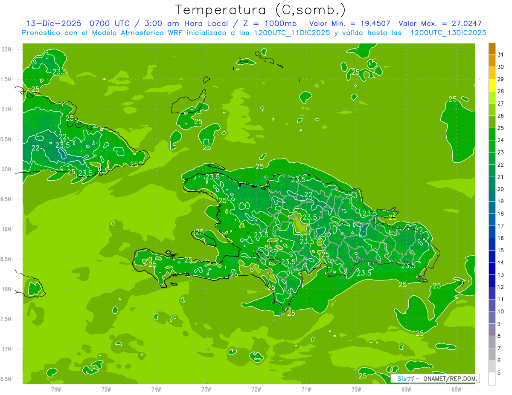The height and width of the screenshot is (395, 512).
Task: Pick legend swatch between 19 and 20
Action: 492,195
